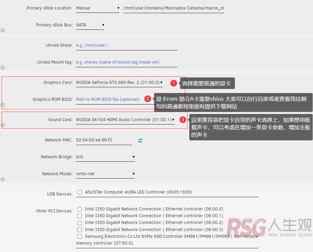Click the 'Unraid Share:' label
313x252 pixels.
click(x=59, y=45)
